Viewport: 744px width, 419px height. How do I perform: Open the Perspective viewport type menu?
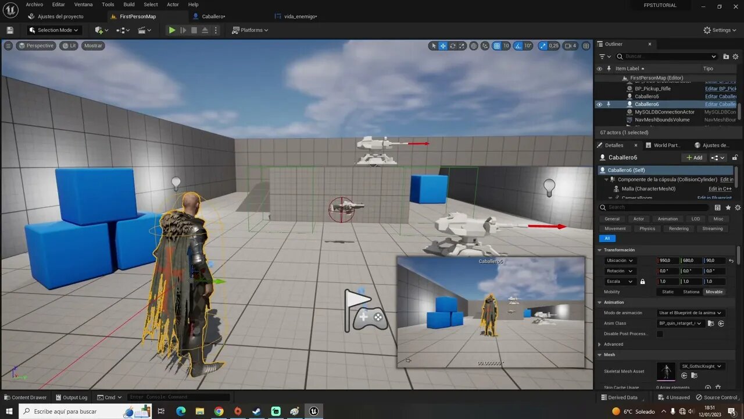(x=36, y=45)
